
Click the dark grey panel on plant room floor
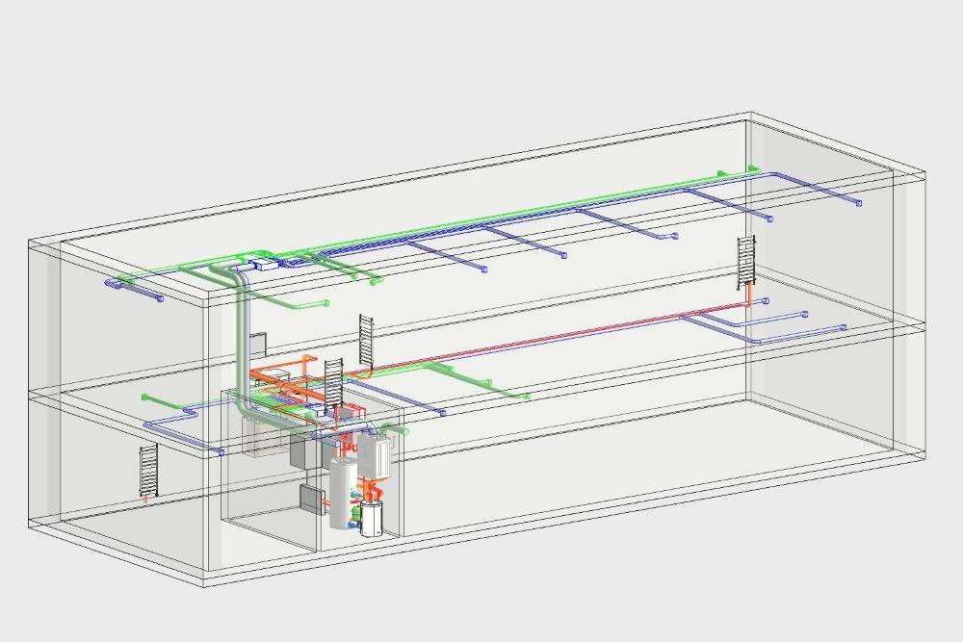pos(311,499)
